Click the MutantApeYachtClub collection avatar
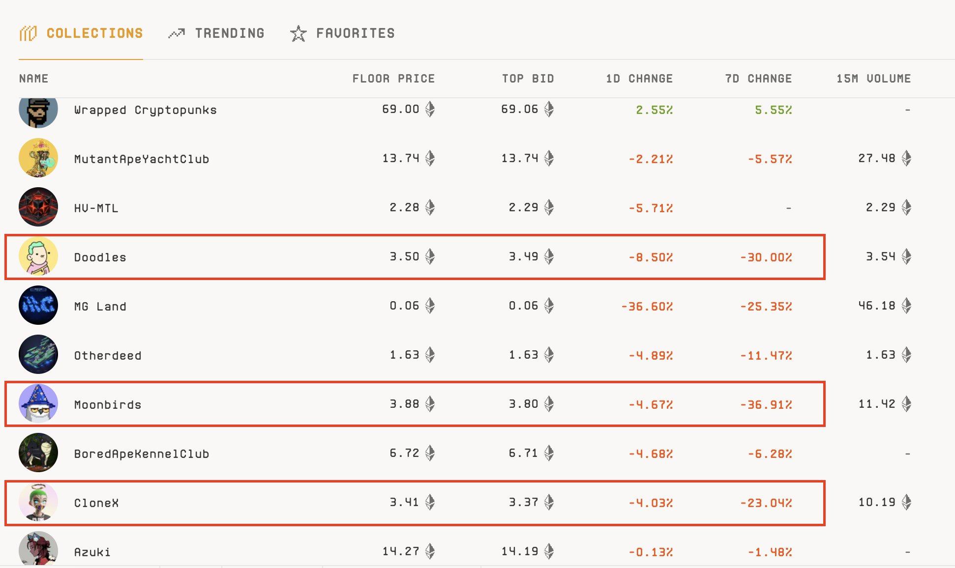 (x=38, y=158)
